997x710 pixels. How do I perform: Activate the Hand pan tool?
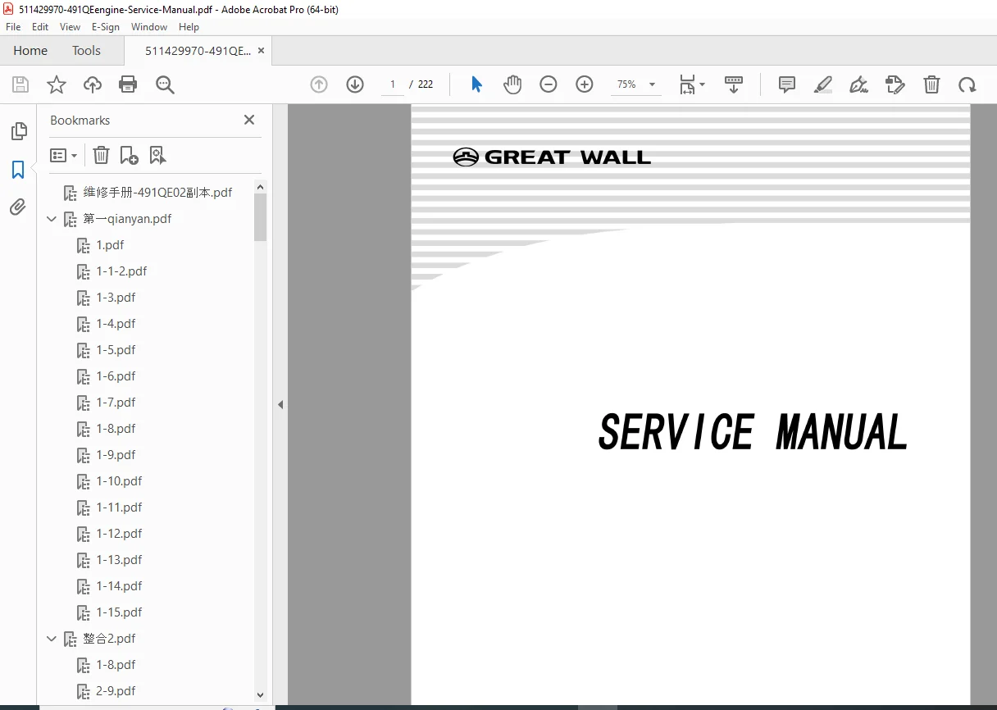click(512, 84)
